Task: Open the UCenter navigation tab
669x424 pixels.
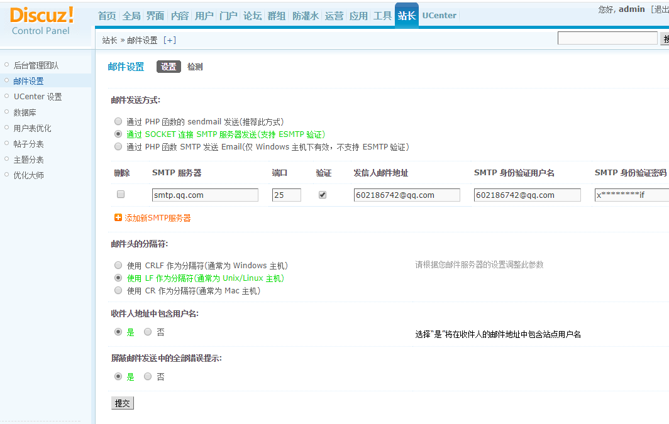Action: coord(439,16)
